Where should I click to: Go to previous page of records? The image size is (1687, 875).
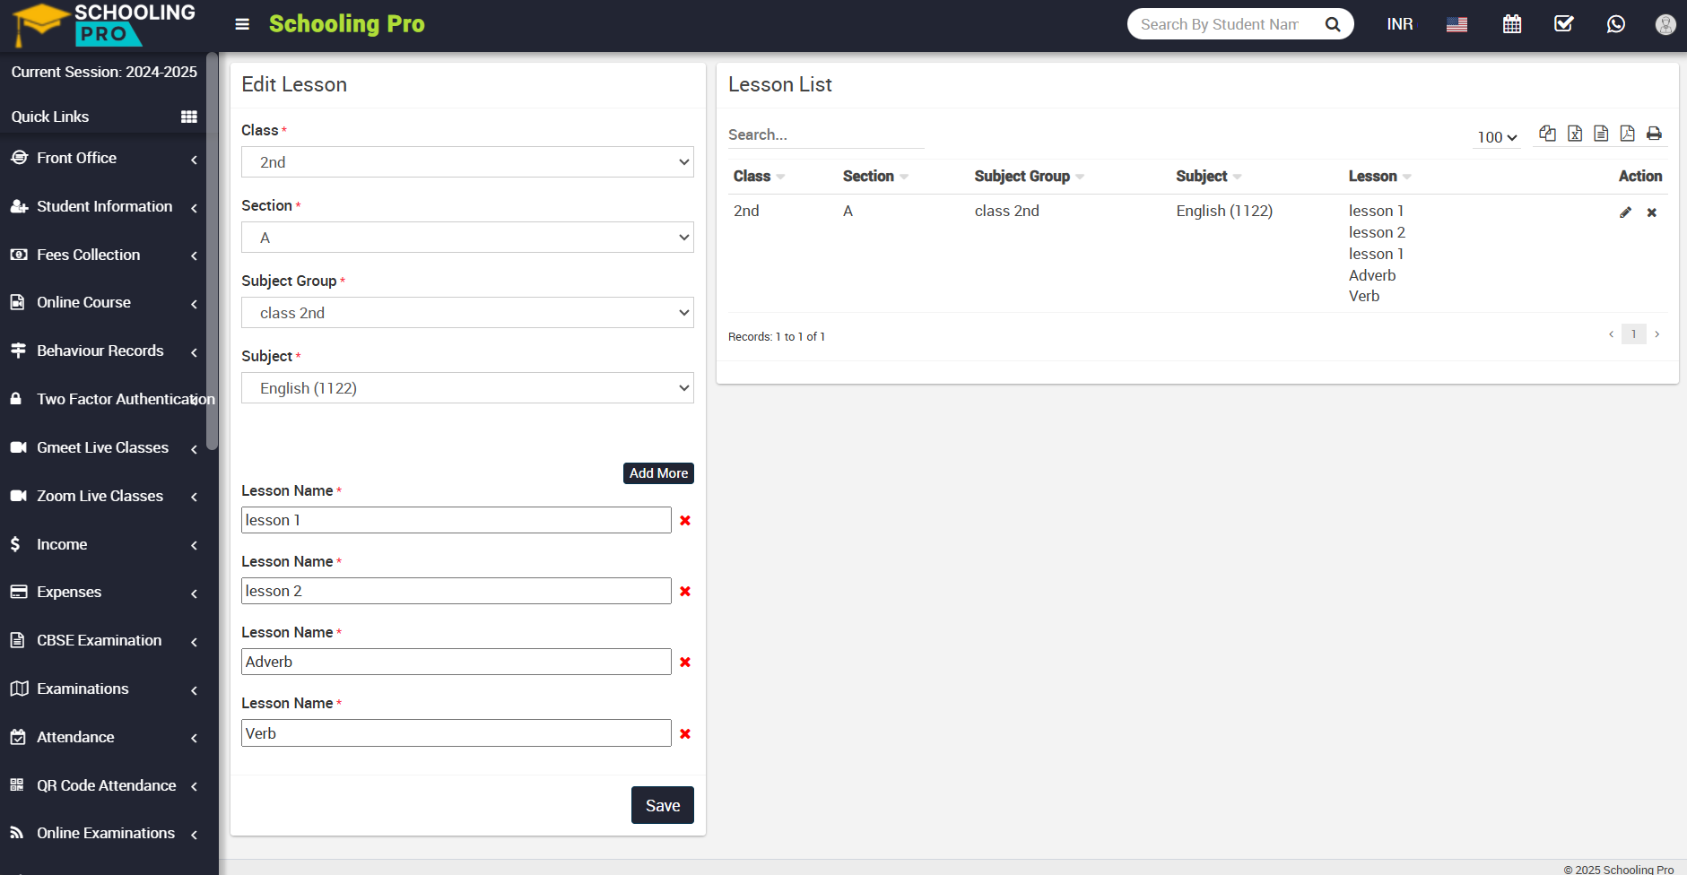[x=1612, y=334]
